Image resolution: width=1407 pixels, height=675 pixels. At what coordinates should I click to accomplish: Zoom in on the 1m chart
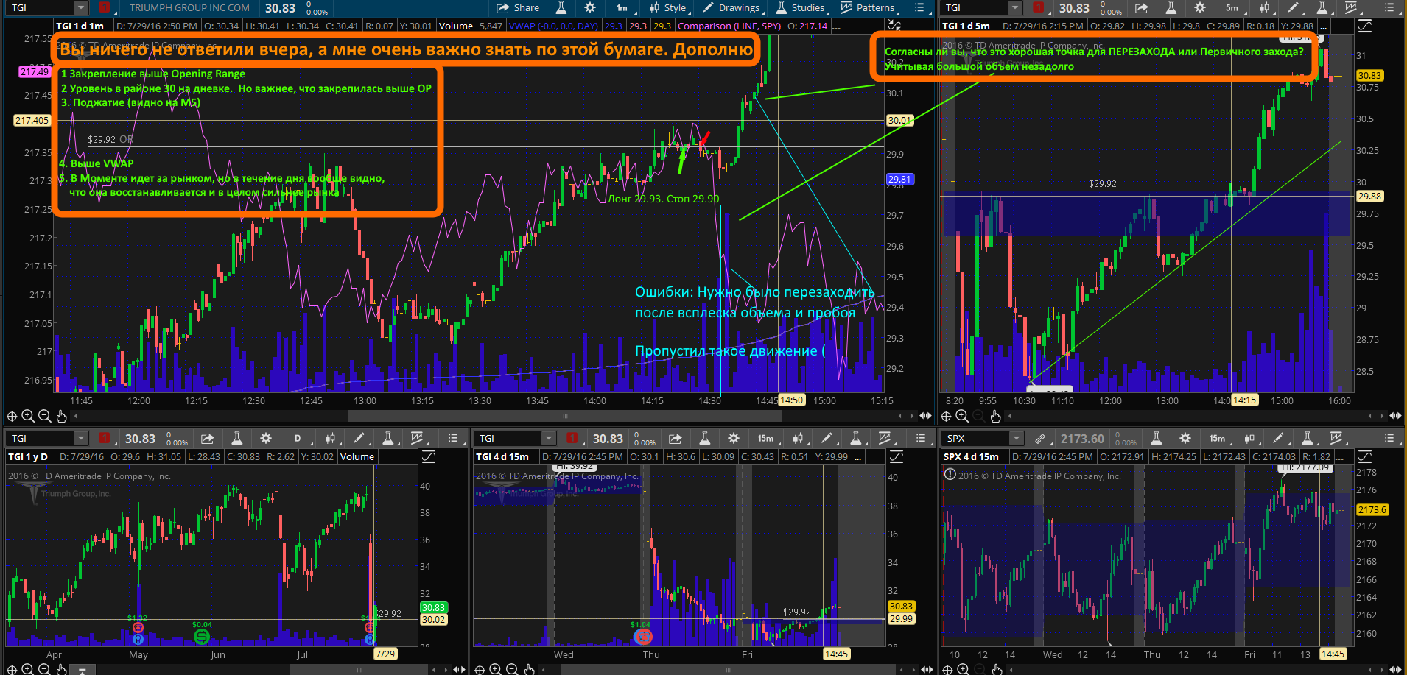pos(28,416)
